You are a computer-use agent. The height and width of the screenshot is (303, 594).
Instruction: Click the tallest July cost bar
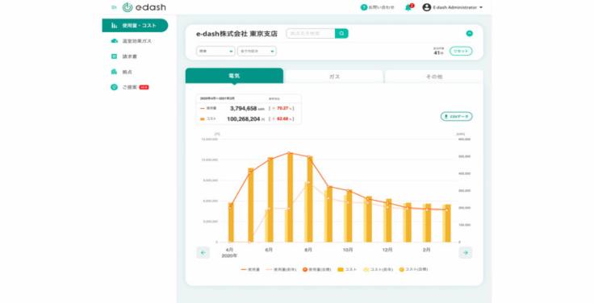pos(291,197)
